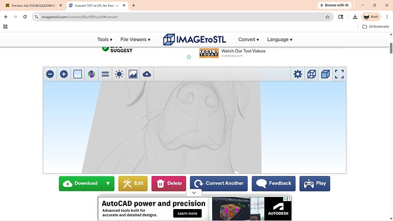This screenshot has width=393, height=221.
Task: Open viewer settings gear icon
Action: (x=298, y=74)
